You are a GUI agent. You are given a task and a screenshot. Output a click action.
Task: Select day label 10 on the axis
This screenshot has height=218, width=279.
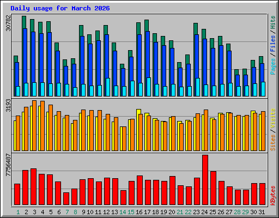coord(90,212)
